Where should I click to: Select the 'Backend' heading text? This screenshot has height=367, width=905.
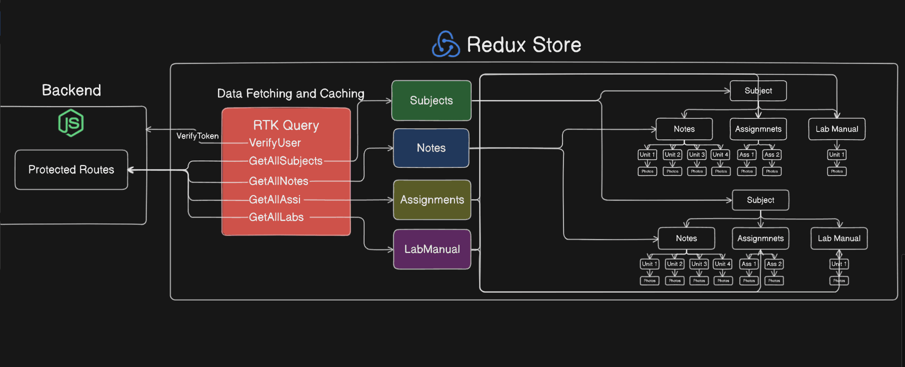click(71, 90)
